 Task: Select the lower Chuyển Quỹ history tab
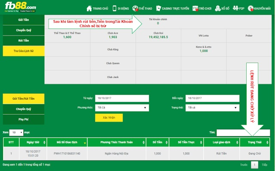coord(24,109)
